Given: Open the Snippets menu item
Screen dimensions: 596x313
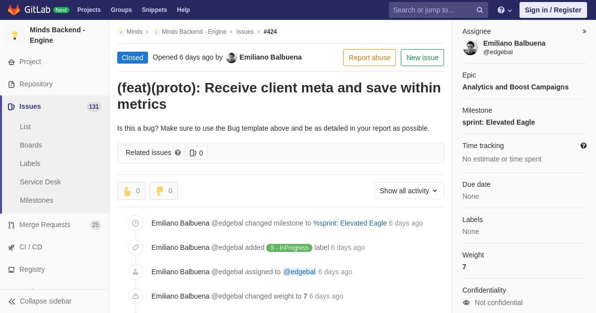Looking at the screenshot, I should [x=154, y=10].
